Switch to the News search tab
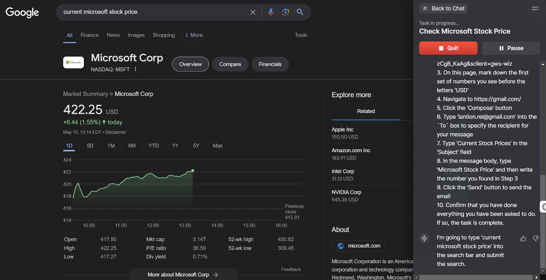 pos(113,35)
